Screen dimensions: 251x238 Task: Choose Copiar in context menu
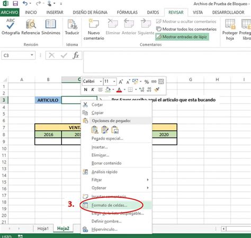[x=116, y=113]
